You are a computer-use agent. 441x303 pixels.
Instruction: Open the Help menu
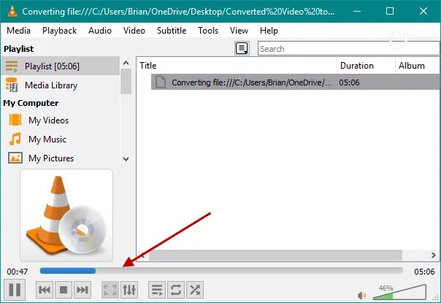click(269, 31)
